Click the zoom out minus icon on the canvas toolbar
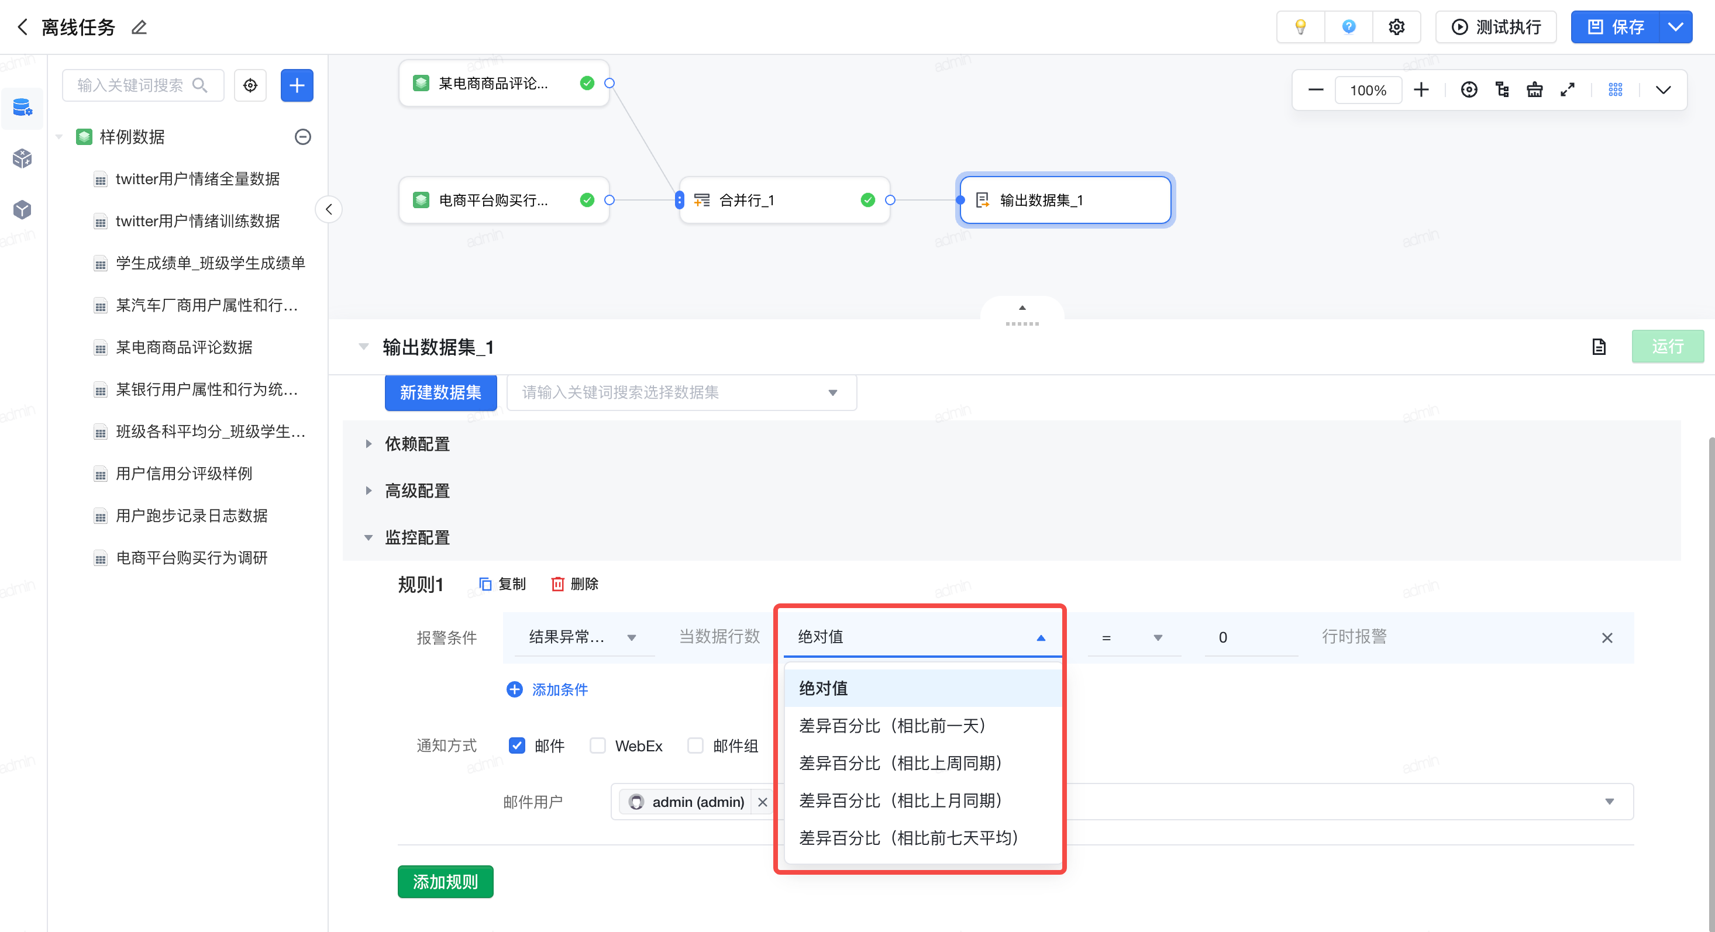This screenshot has height=932, width=1715. (x=1315, y=90)
